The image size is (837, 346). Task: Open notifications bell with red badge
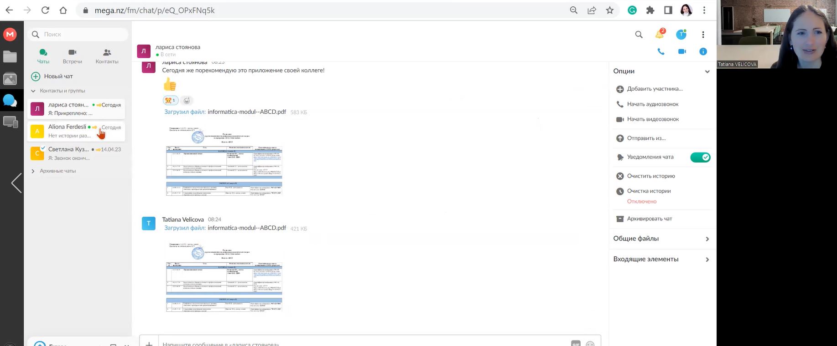point(660,34)
